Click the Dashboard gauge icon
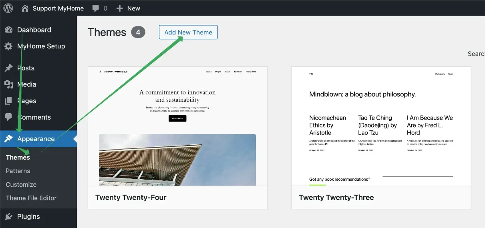 [x=8, y=30]
